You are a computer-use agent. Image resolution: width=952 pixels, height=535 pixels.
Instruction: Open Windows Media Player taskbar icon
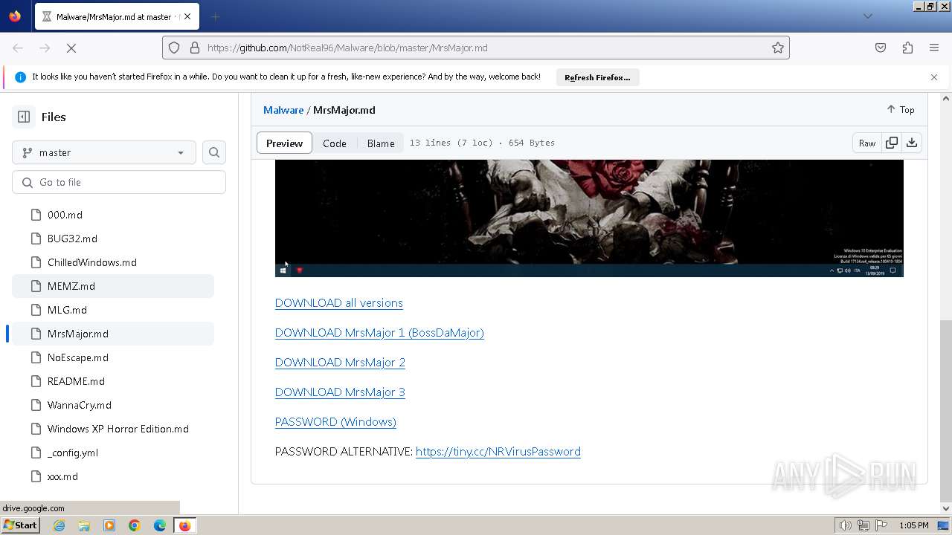tap(109, 525)
